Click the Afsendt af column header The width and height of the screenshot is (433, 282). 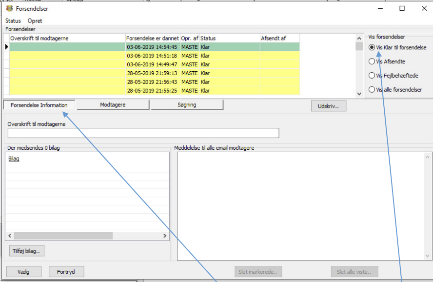pyautogui.click(x=280, y=39)
